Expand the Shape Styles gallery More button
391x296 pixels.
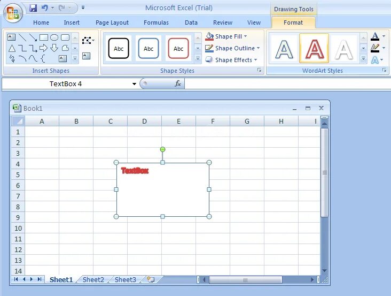click(x=198, y=59)
